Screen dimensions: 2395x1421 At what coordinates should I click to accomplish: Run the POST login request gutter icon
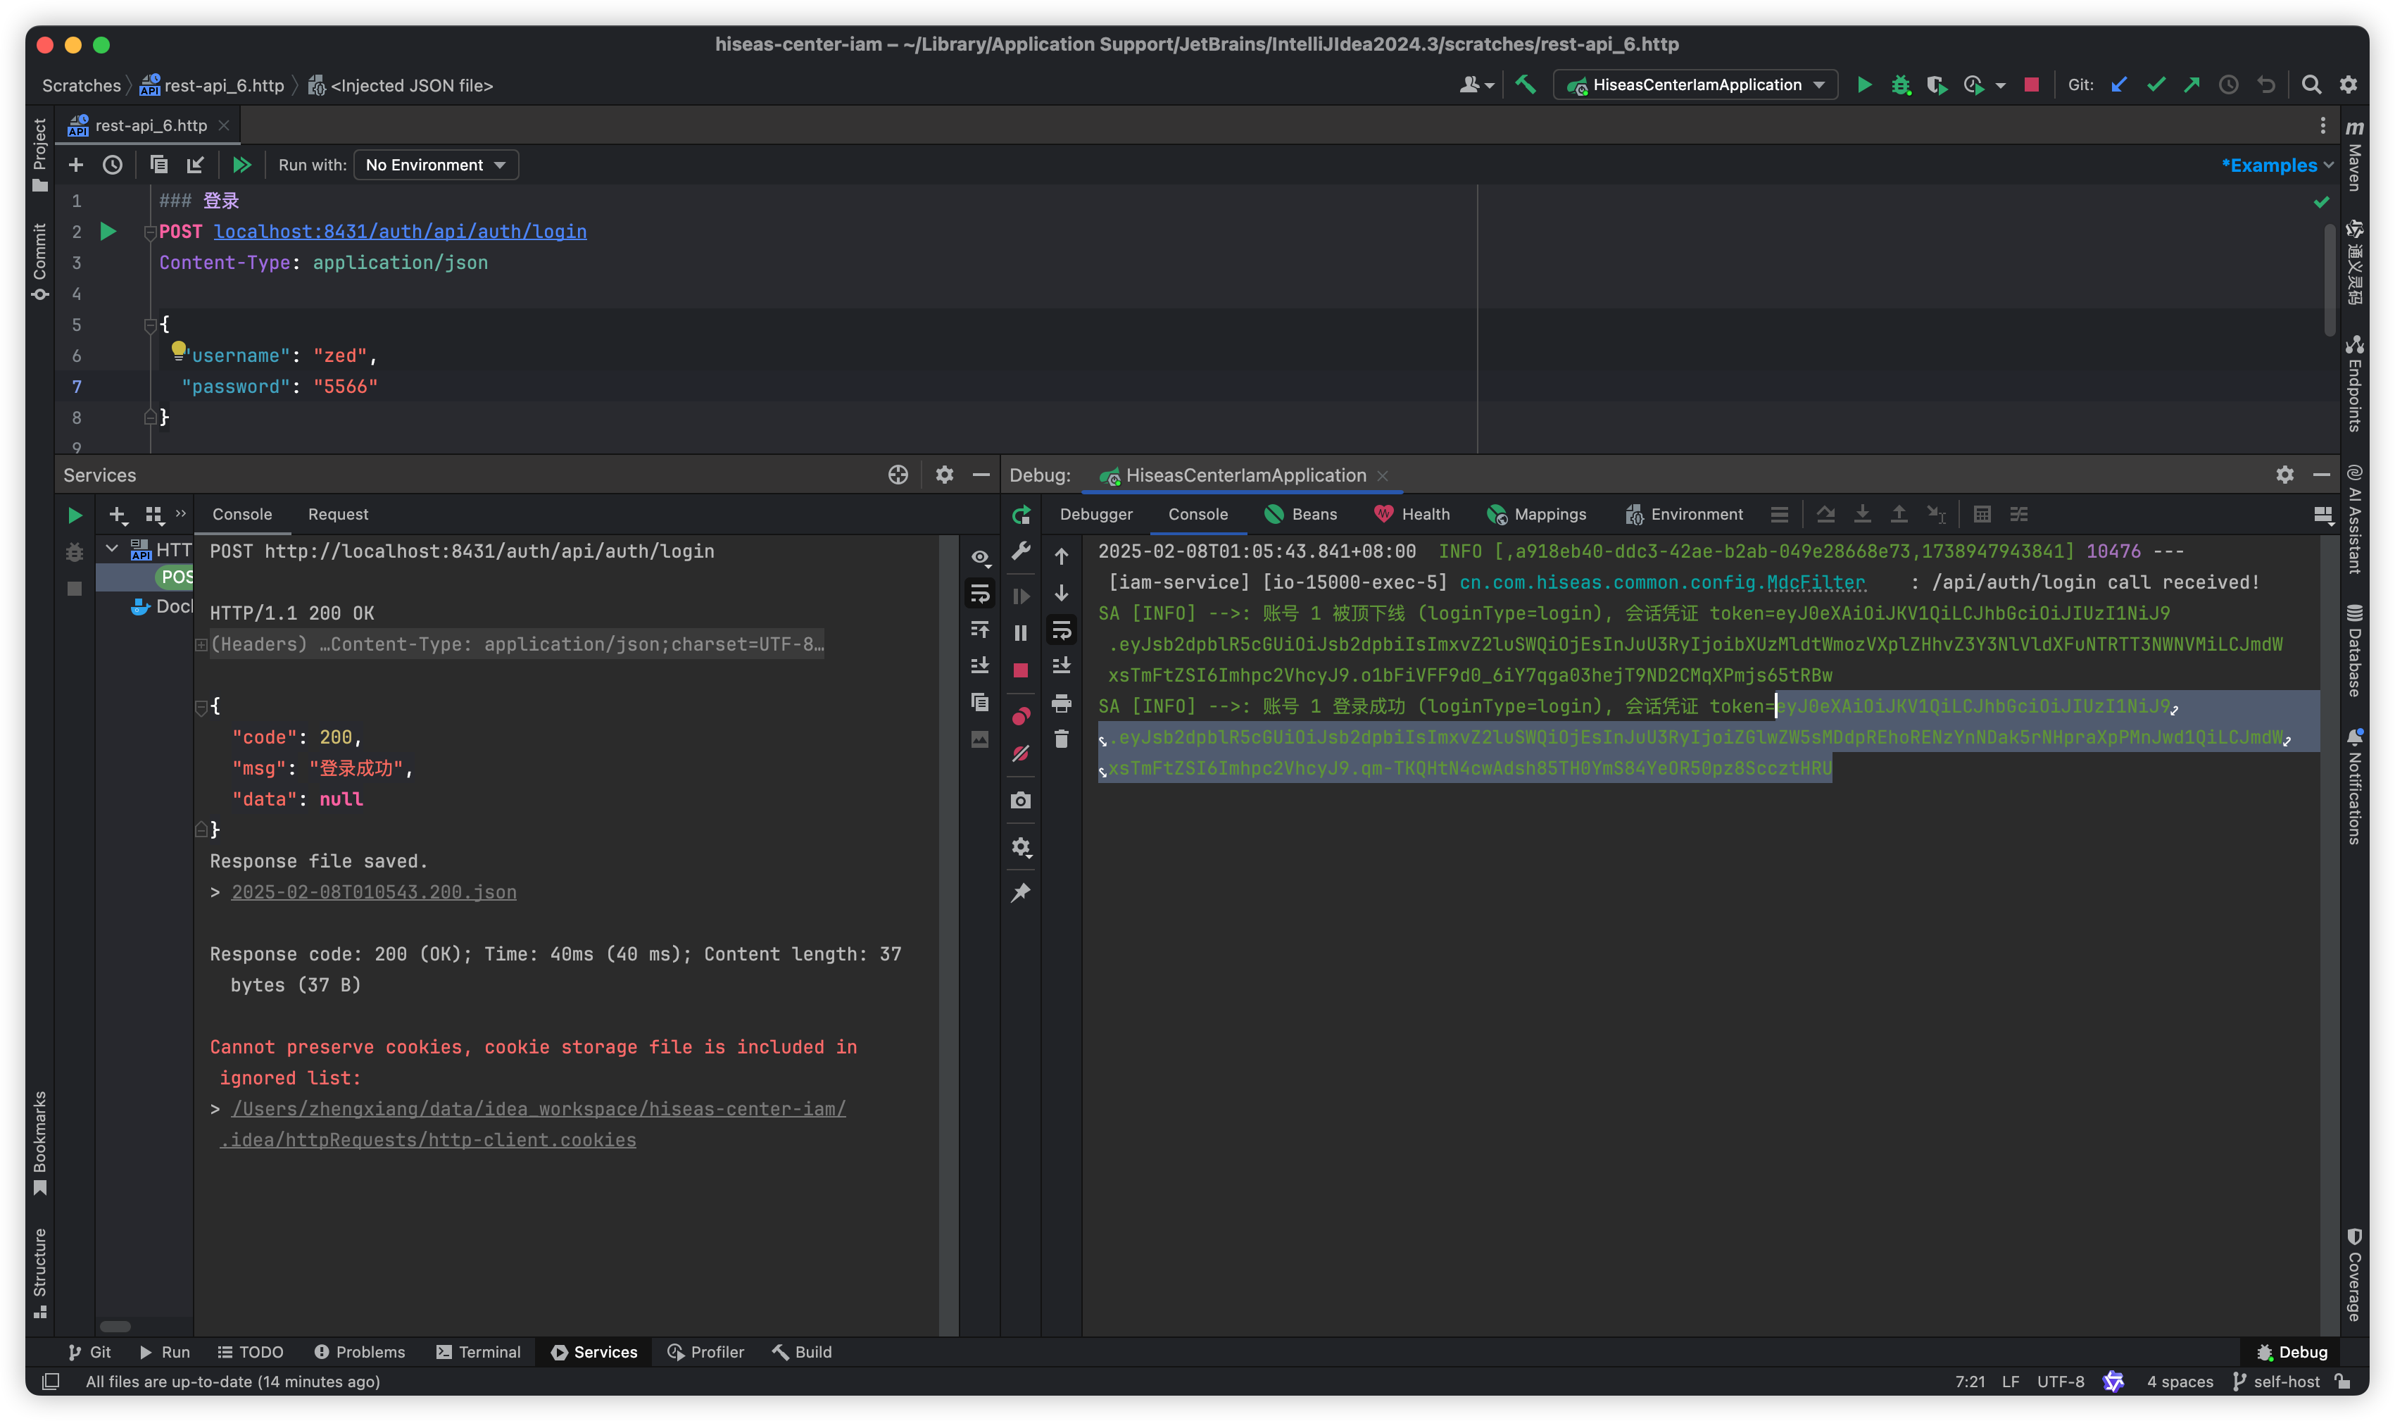click(x=108, y=231)
